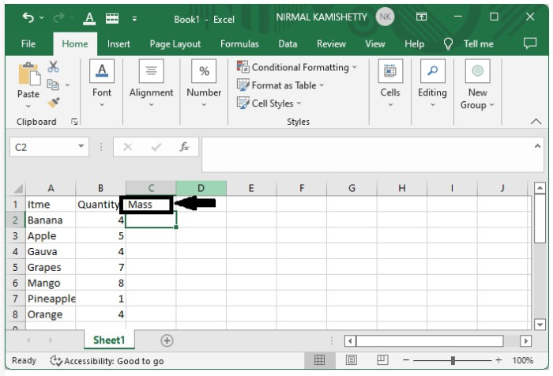Image resolution: width=553 pixels, height=376 pixels.
Task: Open the Number percent group button
Action: tap(204, 84)
